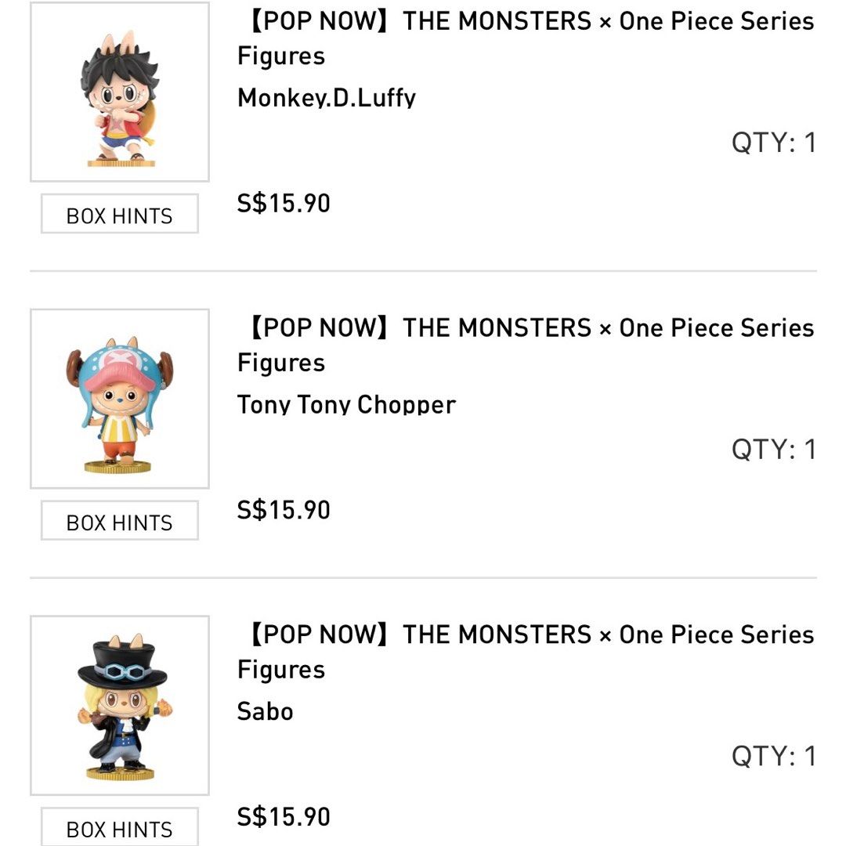Select the S$15.90 price under Luffy
This screenshot has width=846, height=846.
point(284,202)
